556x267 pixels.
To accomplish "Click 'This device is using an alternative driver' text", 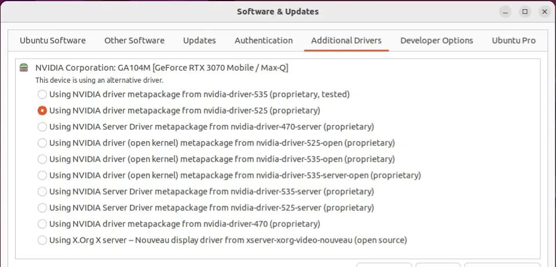I will click(x=99, y=81).
